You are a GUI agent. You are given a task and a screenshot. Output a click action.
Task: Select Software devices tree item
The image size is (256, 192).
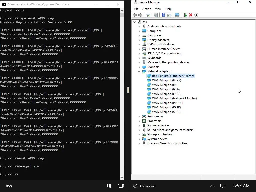pos(158,125)
